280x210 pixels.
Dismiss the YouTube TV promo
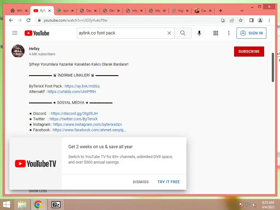141,182
